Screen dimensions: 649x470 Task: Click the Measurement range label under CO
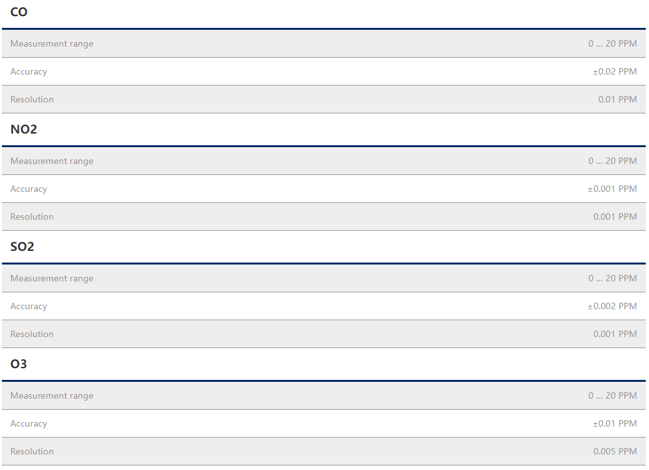pyautogui.click(x=52, y=44)
